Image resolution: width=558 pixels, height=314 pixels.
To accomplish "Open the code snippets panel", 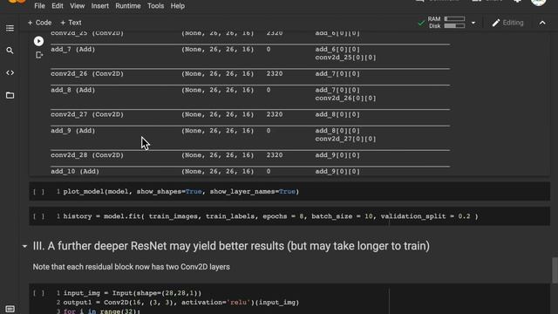I will coord(10,73).
